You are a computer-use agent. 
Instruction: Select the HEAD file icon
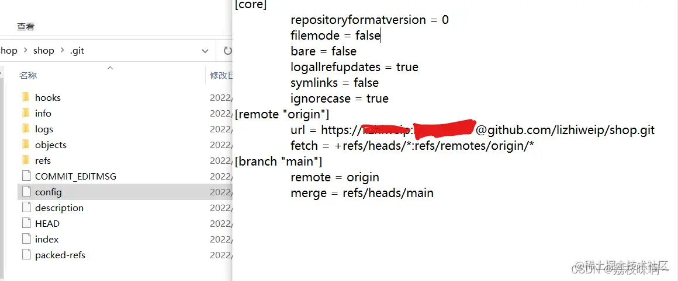pyautogui.click(x=26, y=223)
